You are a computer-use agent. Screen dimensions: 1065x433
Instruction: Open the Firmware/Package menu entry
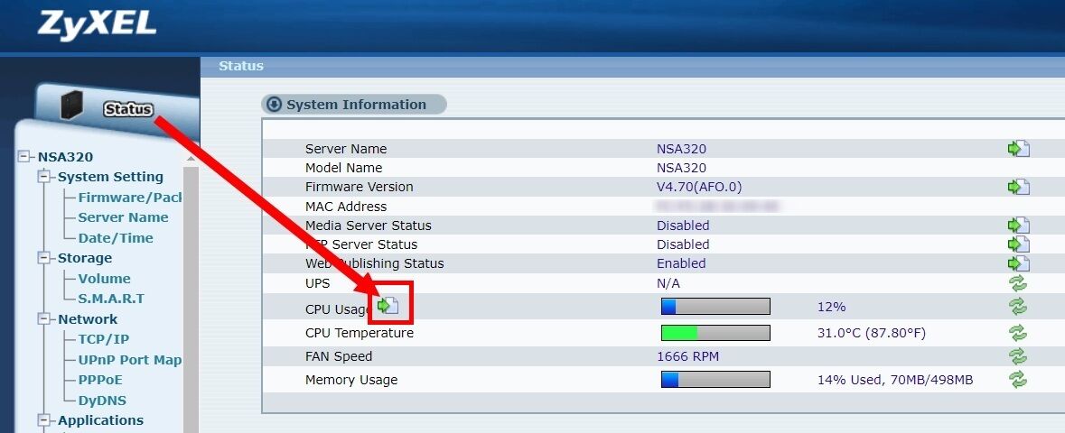[130, 198]
